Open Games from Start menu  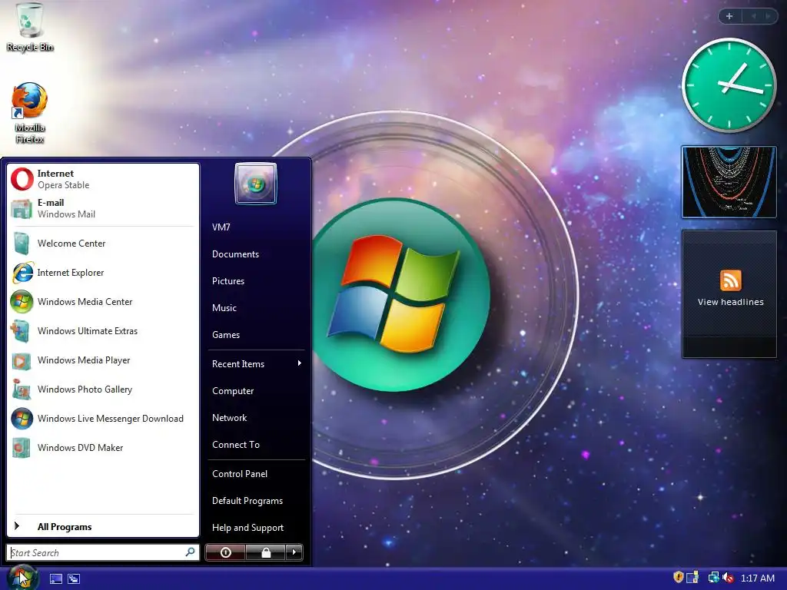[x=256, y=335]
